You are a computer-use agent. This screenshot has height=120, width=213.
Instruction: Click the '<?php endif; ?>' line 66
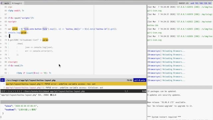tap(16, 11)
